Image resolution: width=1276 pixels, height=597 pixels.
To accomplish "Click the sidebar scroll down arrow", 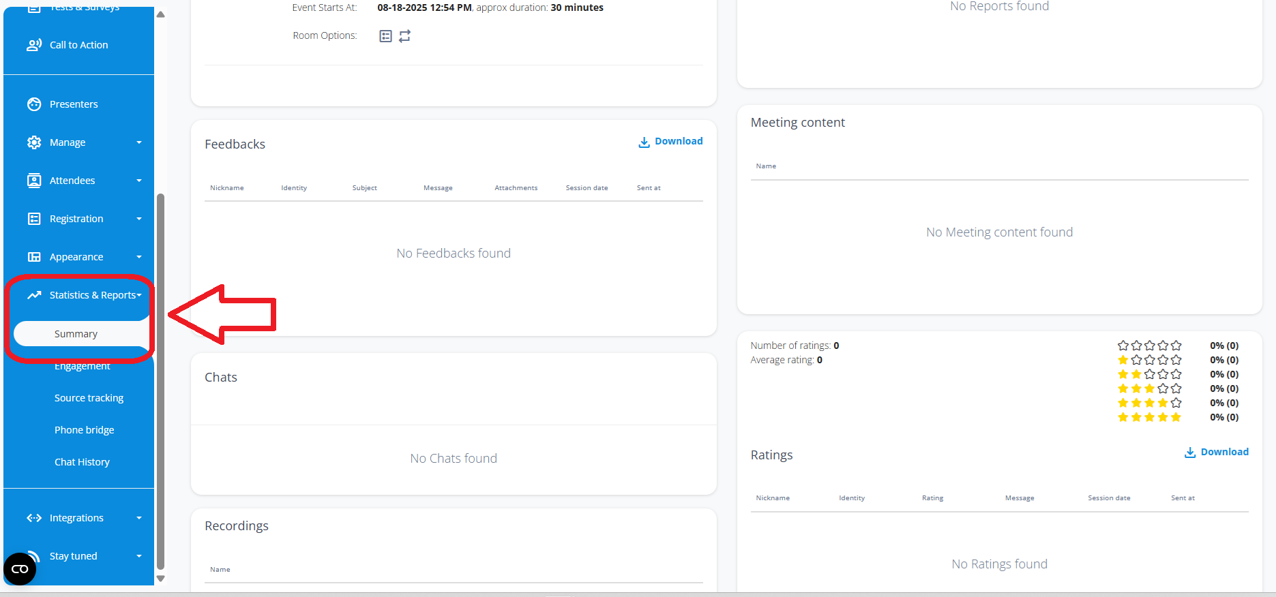I will coord(161,579).
